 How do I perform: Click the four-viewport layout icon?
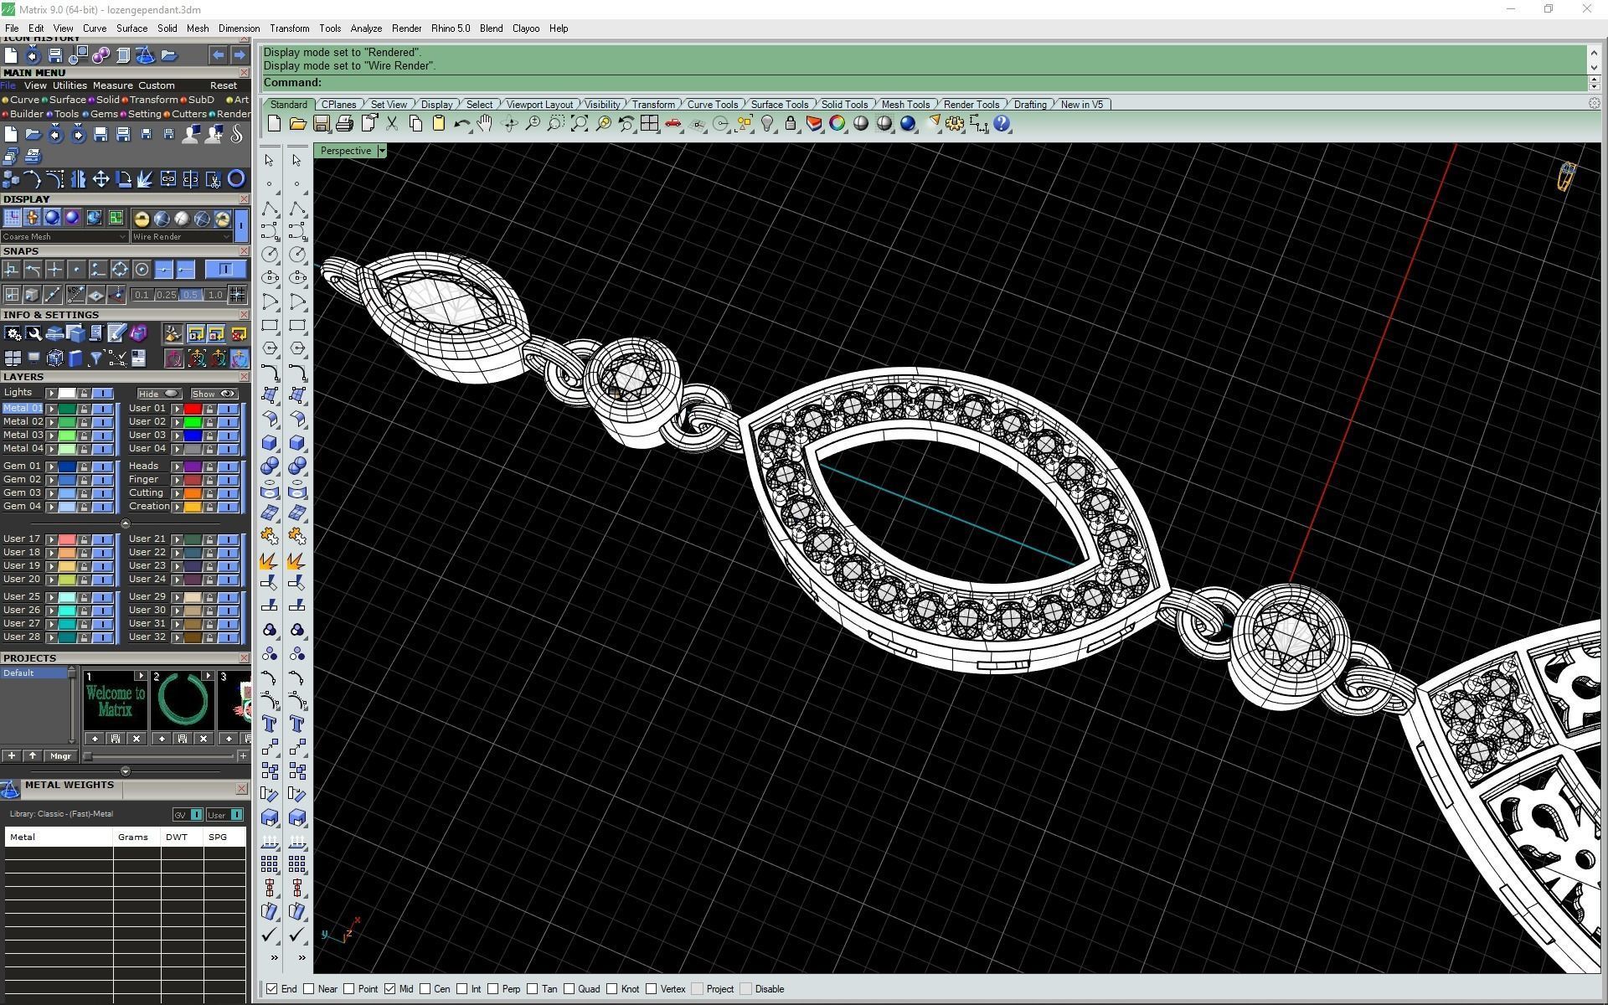[x=649, y=124]
